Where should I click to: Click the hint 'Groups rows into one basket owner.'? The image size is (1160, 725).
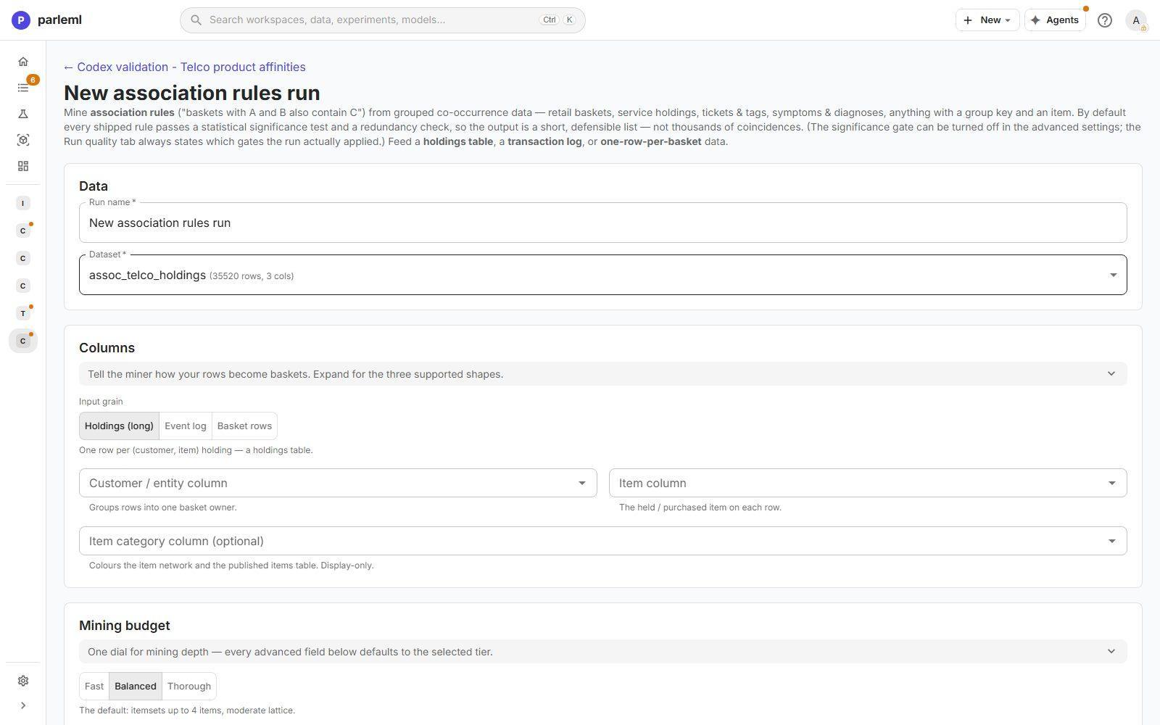(x=163, y=507)
